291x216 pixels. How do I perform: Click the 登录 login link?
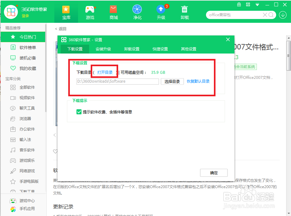pos(25,16)
